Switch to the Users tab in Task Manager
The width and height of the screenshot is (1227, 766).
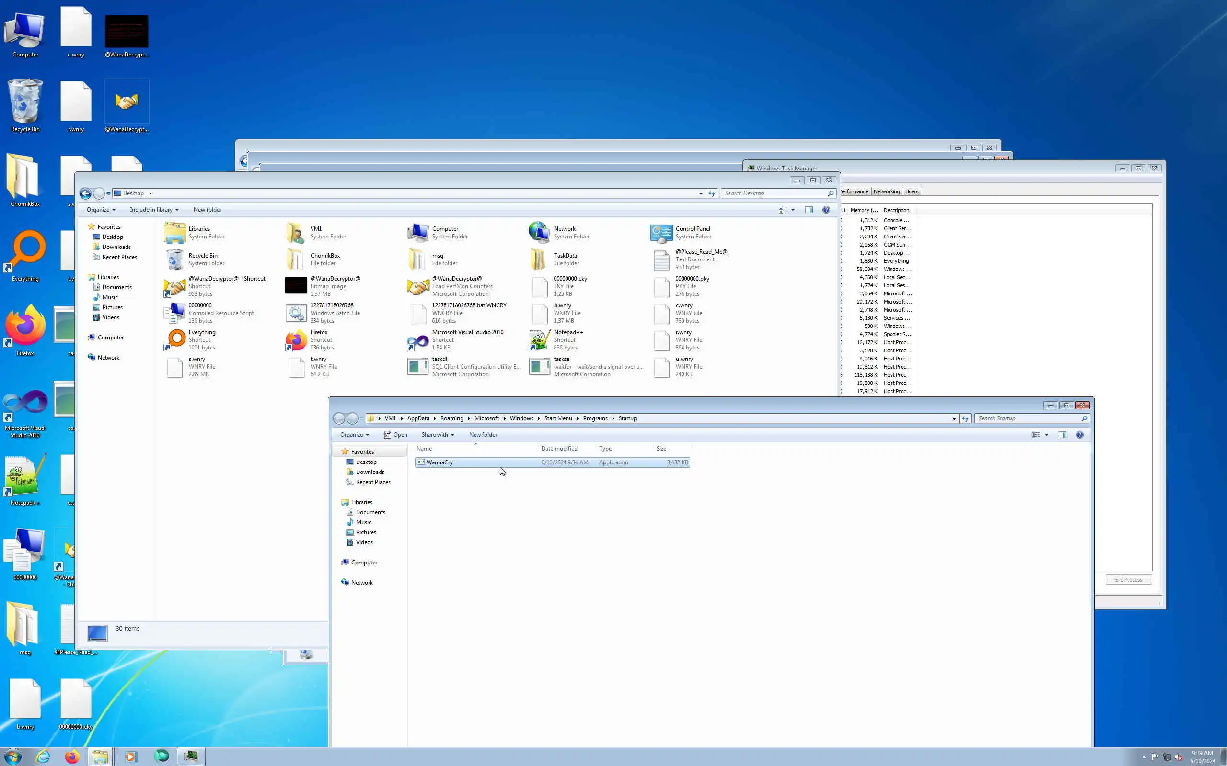click(912, 191)
